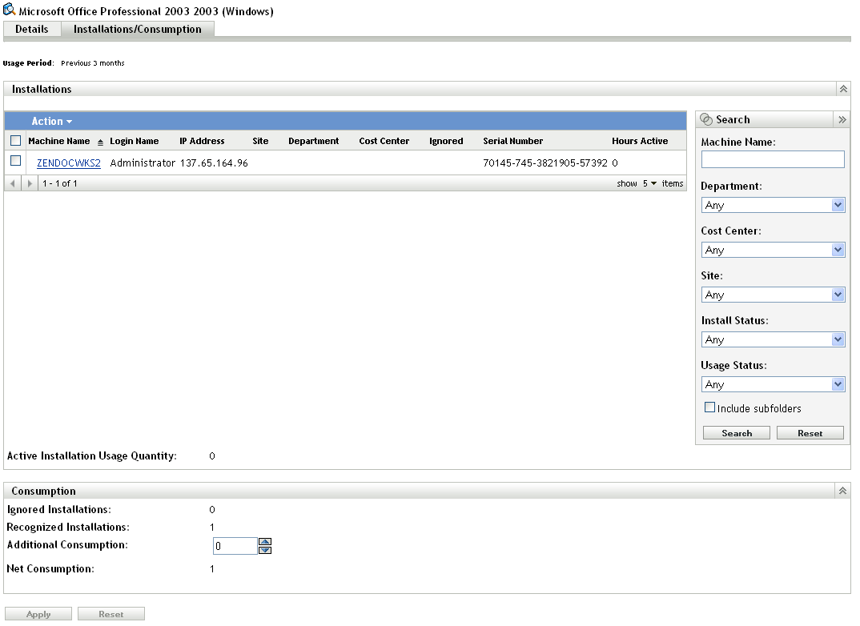Image resolution: width=860 pixels, height=626 pixels.
Task: Click the Apply button
Action: [x=38, y=614]
